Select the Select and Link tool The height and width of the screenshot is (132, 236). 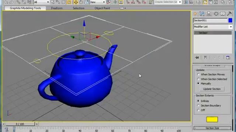(18, 2)
